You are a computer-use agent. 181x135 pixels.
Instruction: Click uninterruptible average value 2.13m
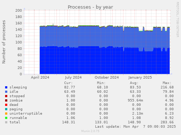click(x=138, y=114)
